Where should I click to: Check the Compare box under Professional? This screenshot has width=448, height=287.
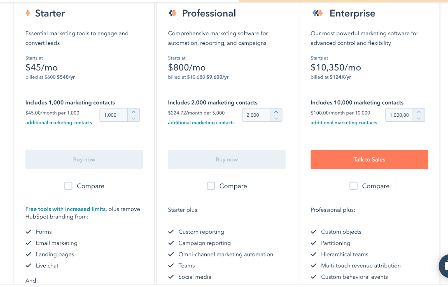(211, 185)
